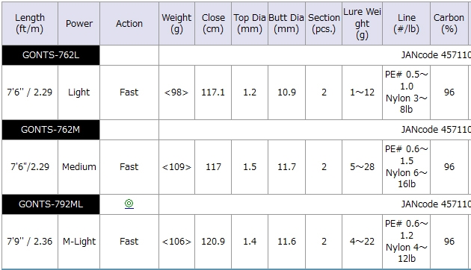Click the Power column header
Viewport: 471px width, 270px height.
(79, 23)
